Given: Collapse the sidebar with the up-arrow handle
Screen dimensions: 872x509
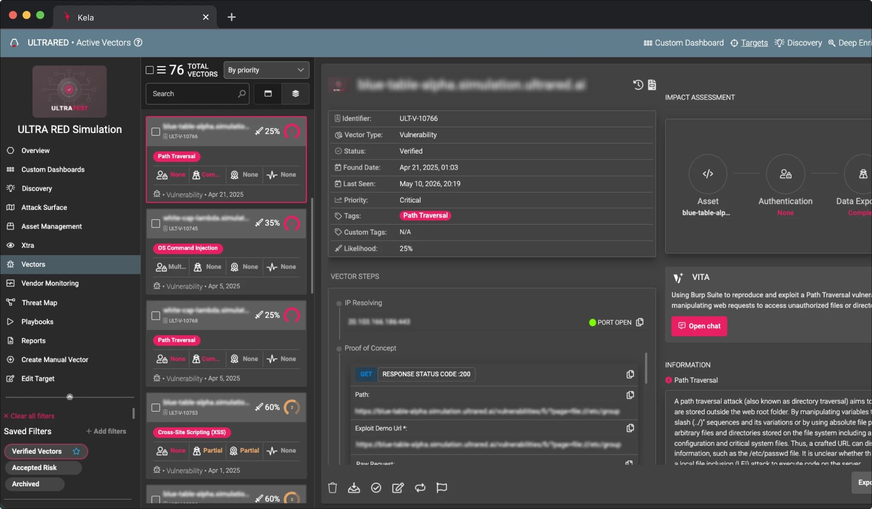Looking at the screenshot, I should (x=70, y=397).
